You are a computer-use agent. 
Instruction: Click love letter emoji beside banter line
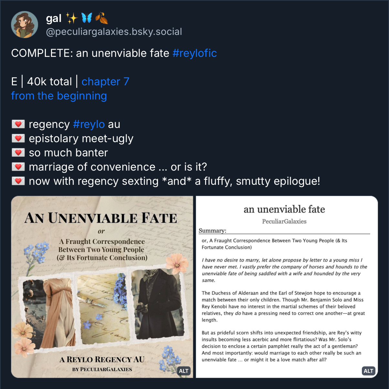[x=18, y=152]
